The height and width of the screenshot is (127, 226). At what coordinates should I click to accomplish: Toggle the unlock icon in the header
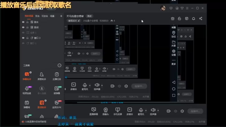pos(179,19)
